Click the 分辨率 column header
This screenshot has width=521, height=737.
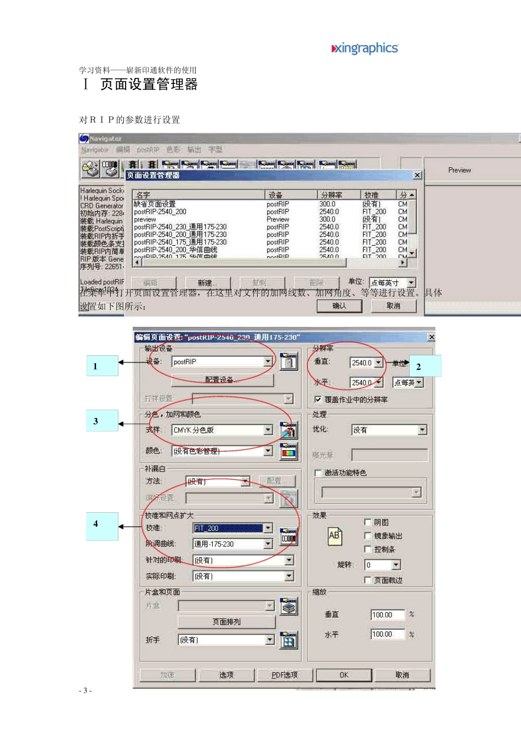pyautogui.click(x=338, y=195)
